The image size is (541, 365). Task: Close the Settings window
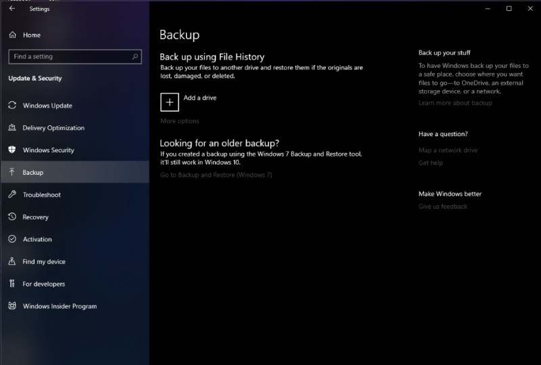(x=530, y=9)
